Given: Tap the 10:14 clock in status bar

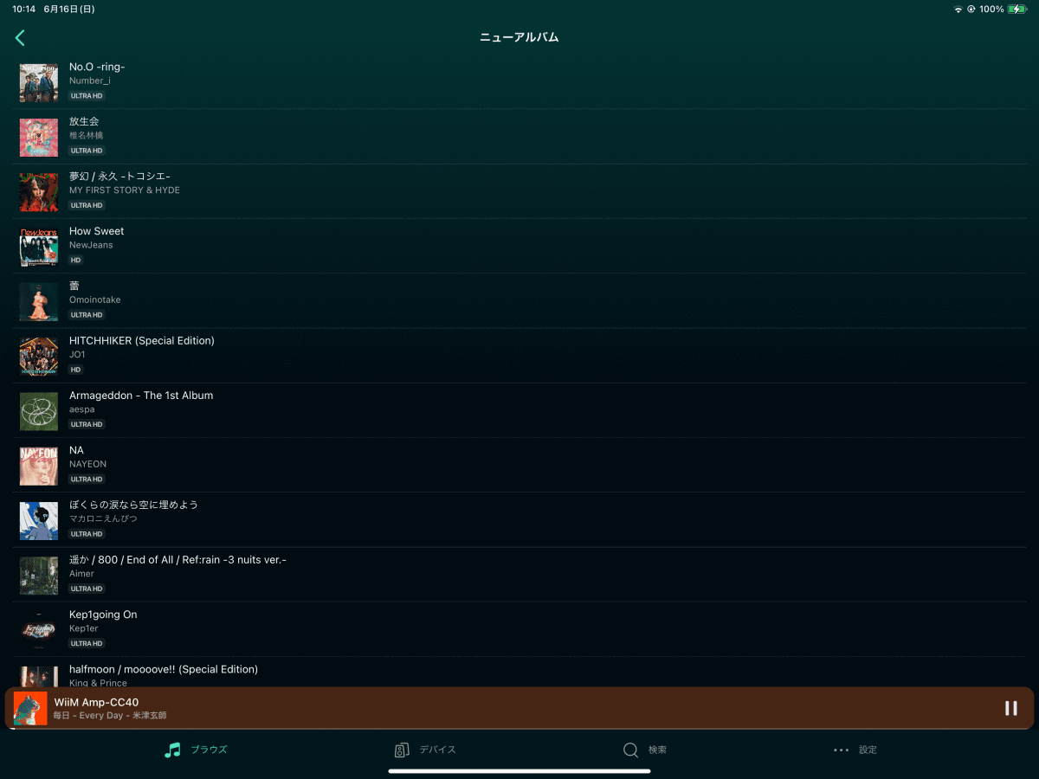Looking at the screenshot, I should coord(24,10).
